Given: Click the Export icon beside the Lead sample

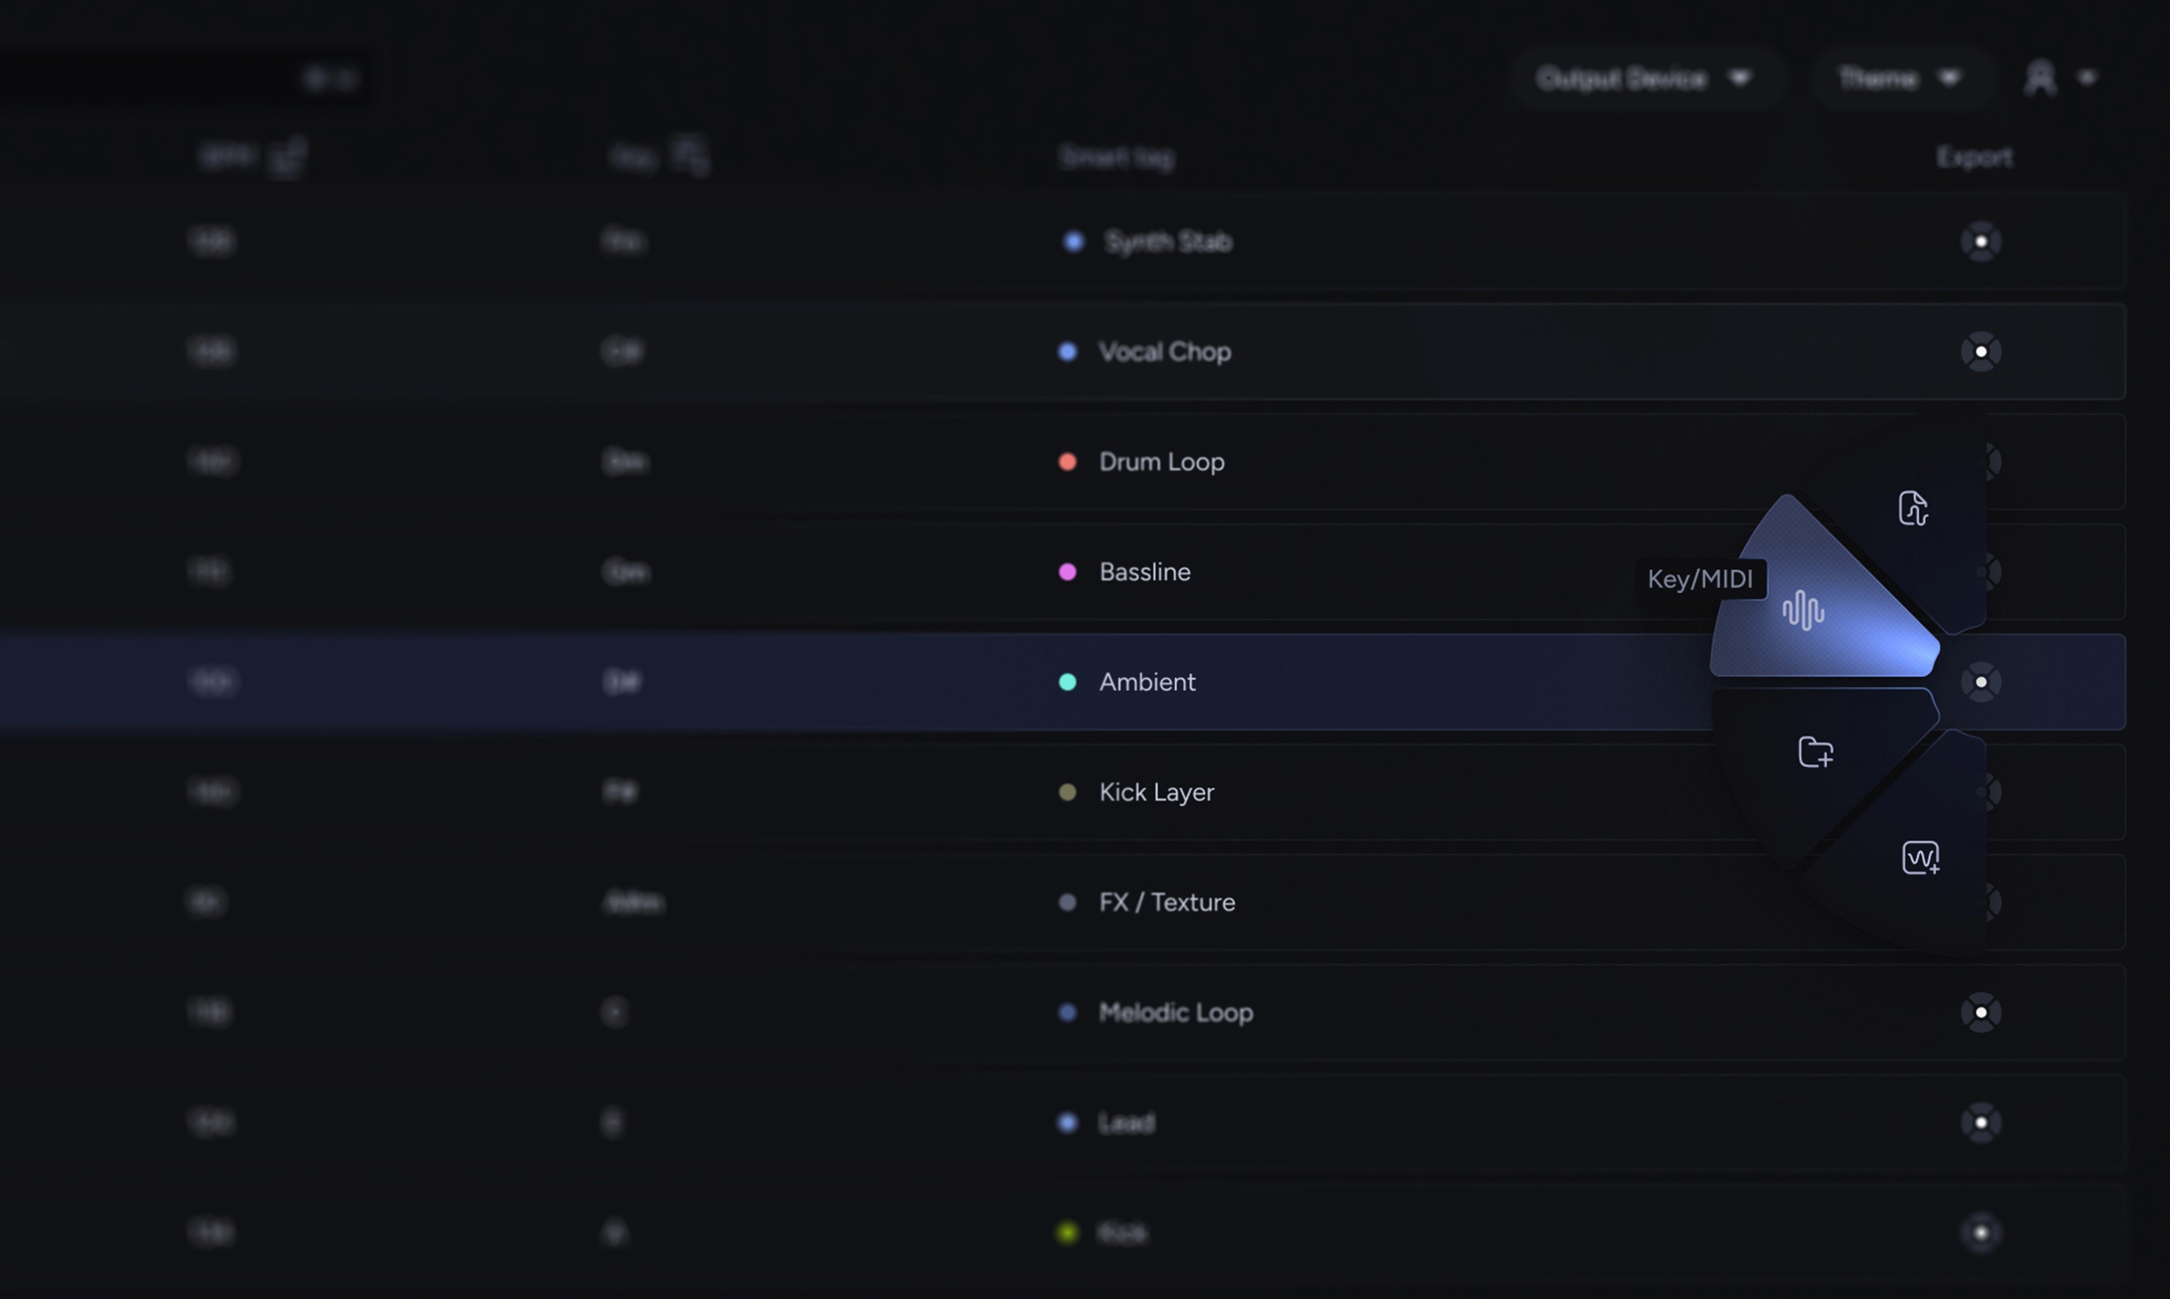Looking at the screenshot, I should tap(1981, 1123).
